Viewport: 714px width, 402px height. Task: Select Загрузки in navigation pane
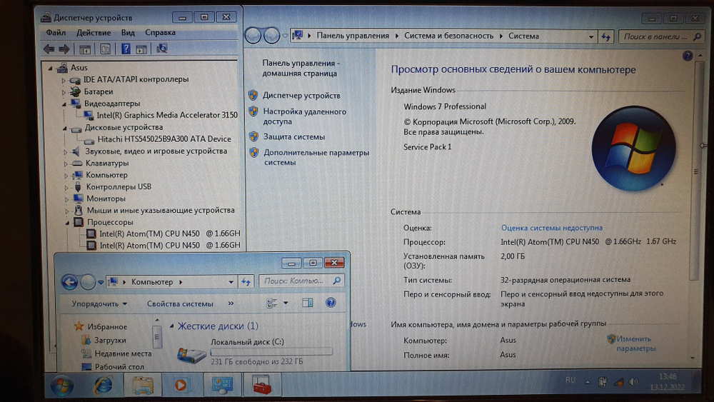110,341
